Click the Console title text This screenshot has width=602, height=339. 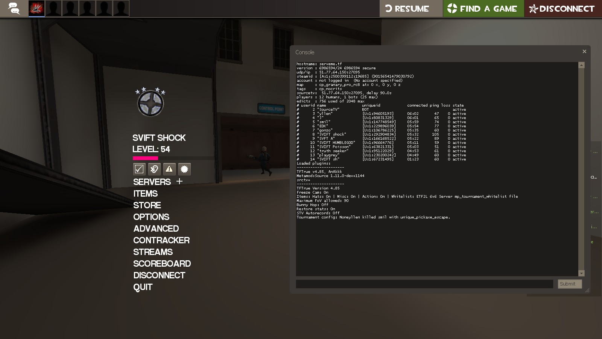click(x=305, y=52)
